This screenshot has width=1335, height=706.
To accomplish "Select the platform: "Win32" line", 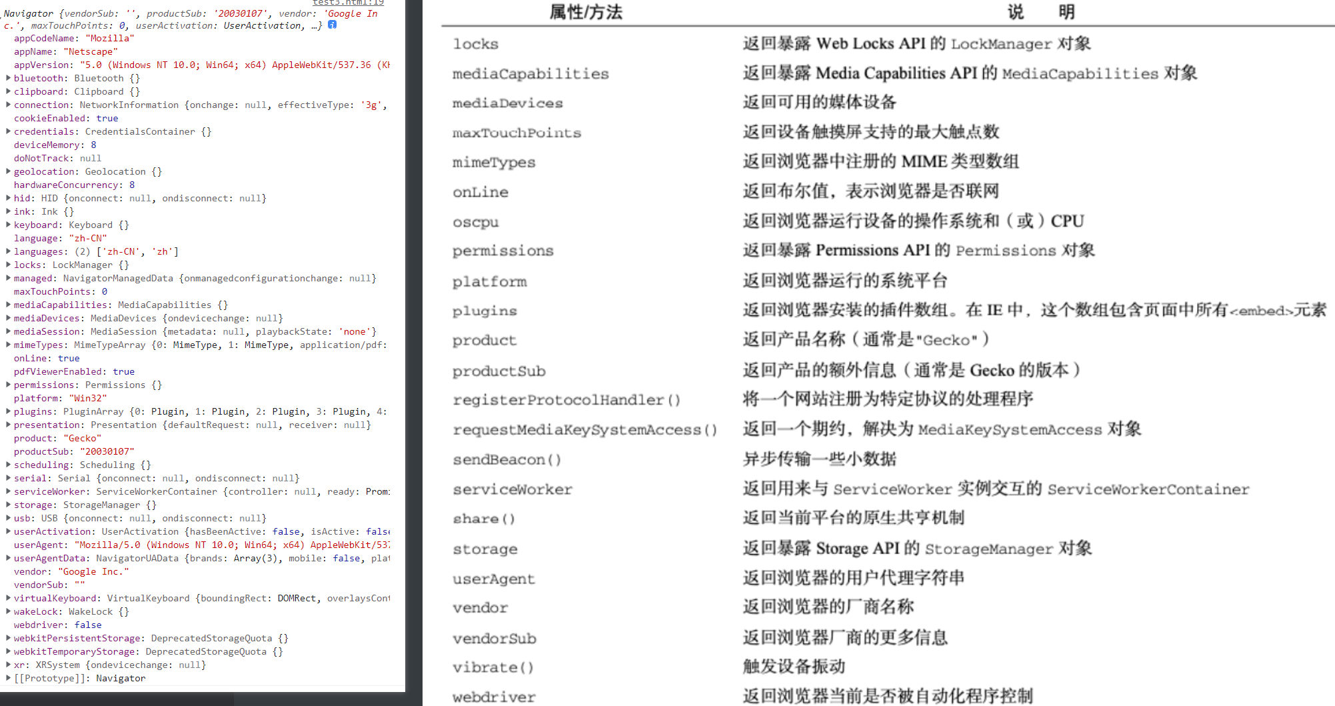I will pyautogui.click(x=61, y=398).
